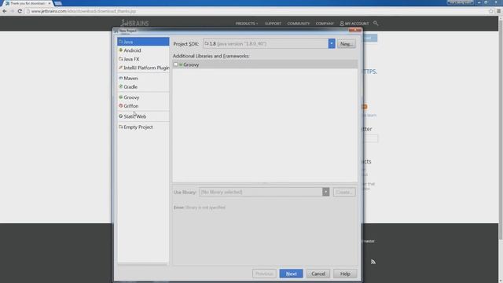Click the Java FX icon

pyautogui.click(x=120, y=59)
